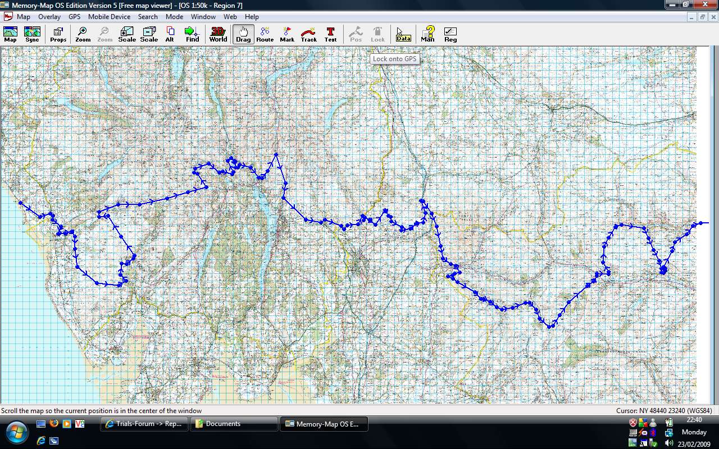The image size is (719, 449).
Task: Launch Internet Explorer from Quick Launch
Action: (x=41, y=441)
